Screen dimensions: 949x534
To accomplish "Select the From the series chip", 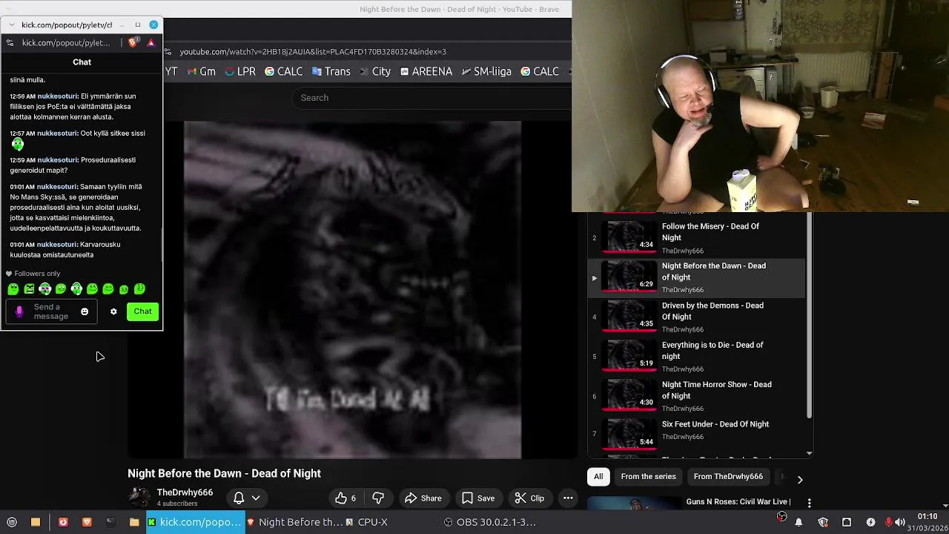I will [x=648, y=477].
